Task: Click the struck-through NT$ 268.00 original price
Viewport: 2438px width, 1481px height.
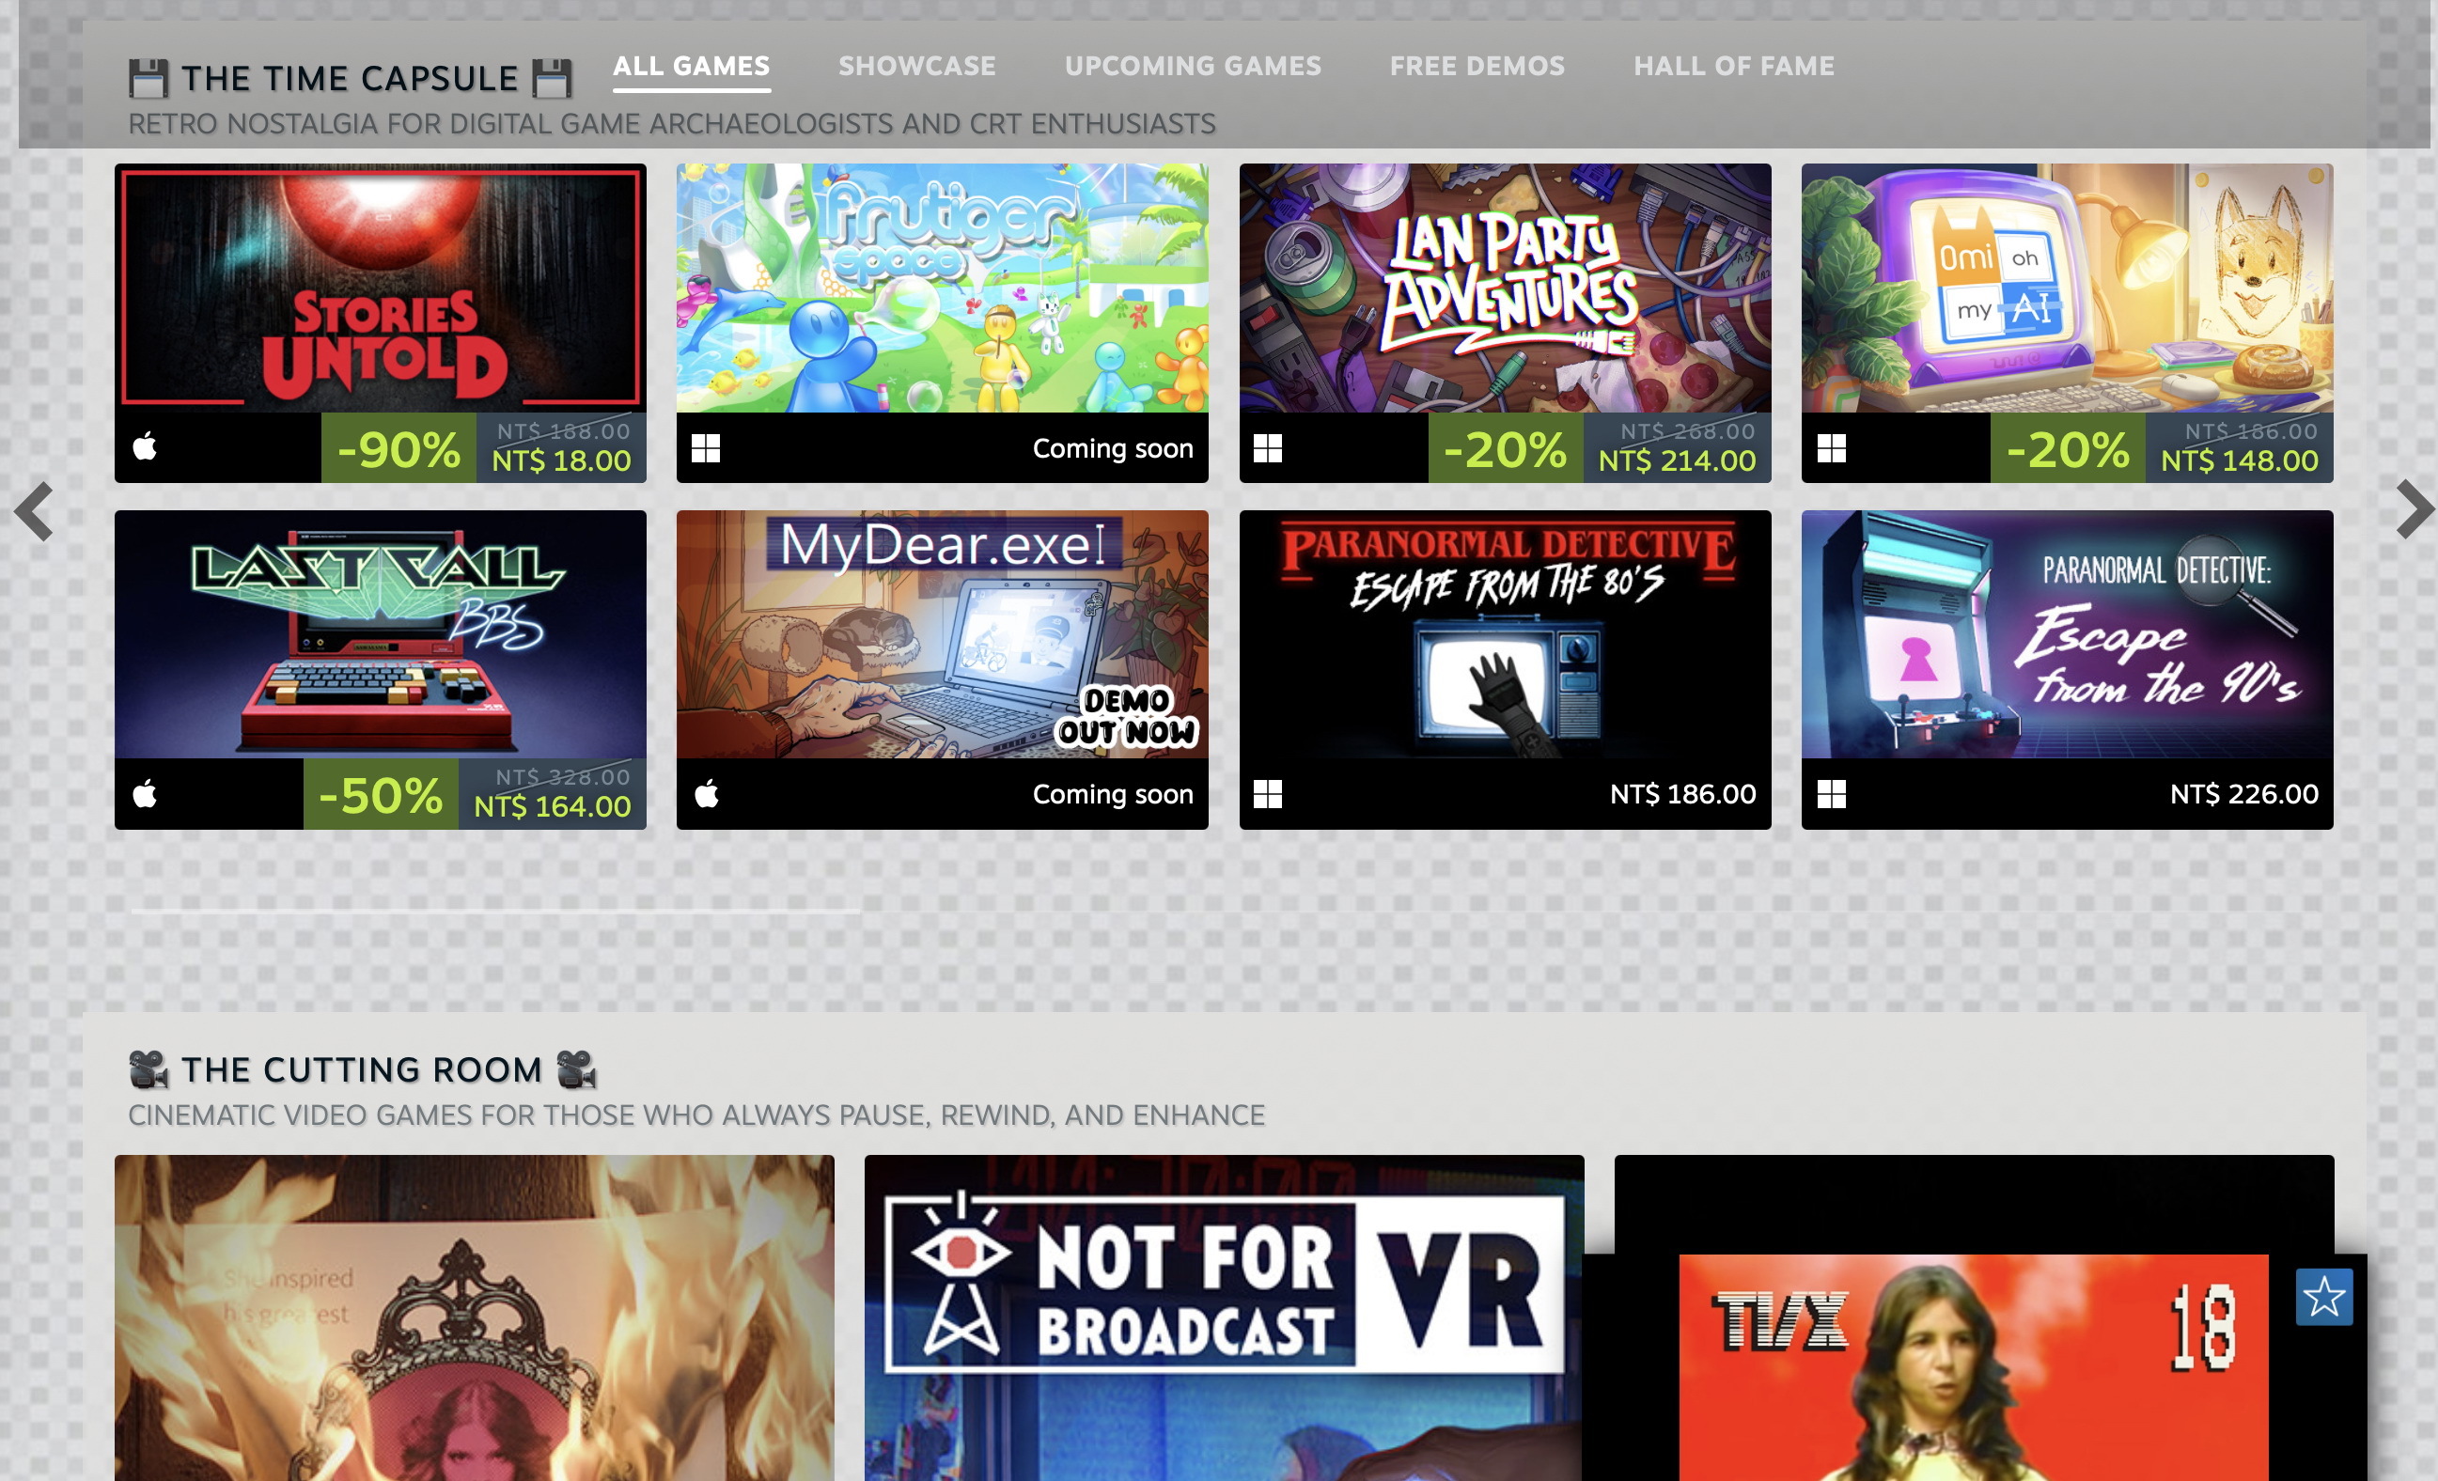Action: 1688,430
